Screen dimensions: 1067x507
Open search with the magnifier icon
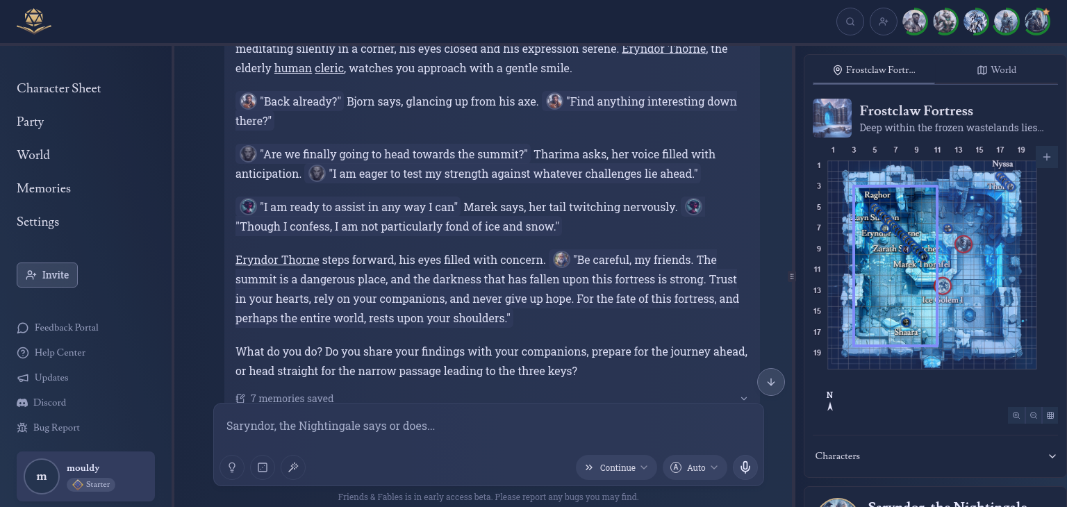[850, 22]
